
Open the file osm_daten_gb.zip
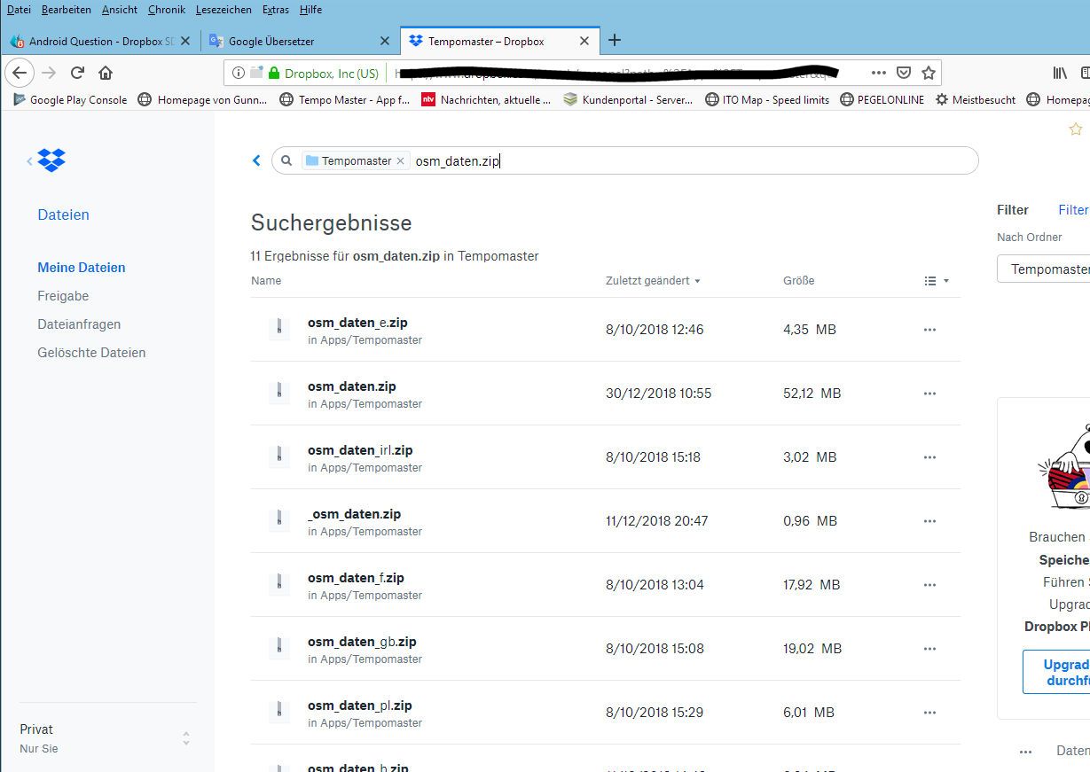pyautogui.click(x=362, y=642)
